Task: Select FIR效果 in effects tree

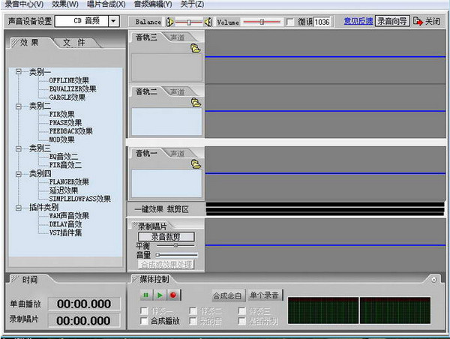Action: pyautogui.click(x=61, y=114)
